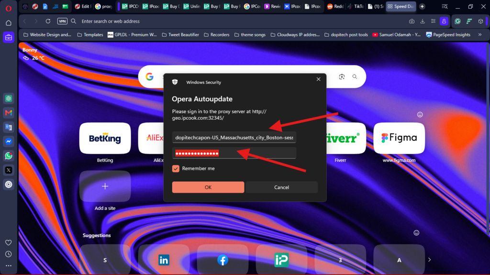
Task: Open the Tweet Beautifier bookmarks folder
Action: 180,34
